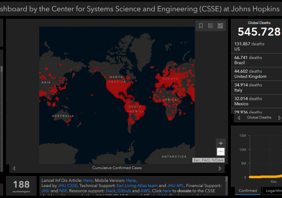Click the 188 countries/regions counter

tap(21, 186)
